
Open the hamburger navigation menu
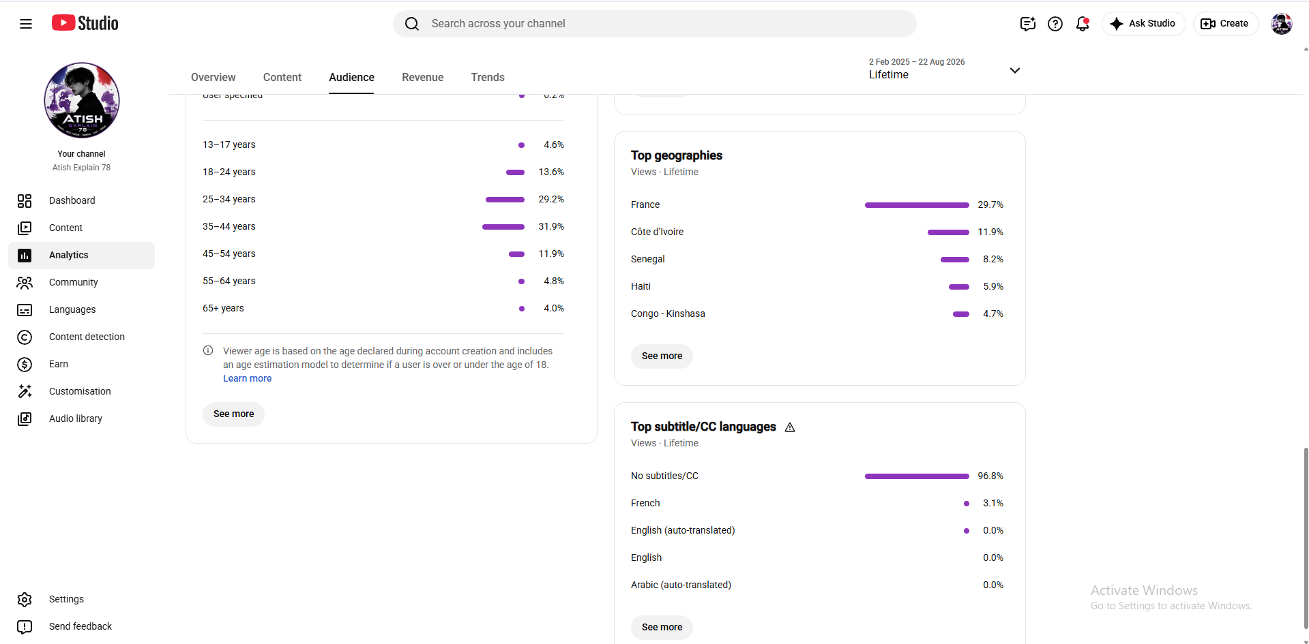[x=26, y=24]
